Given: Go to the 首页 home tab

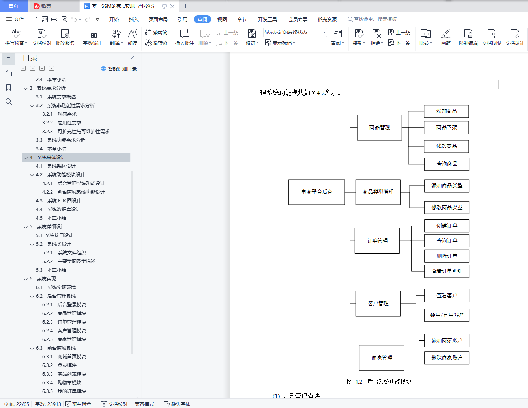Looking at the screenshot, I should (14, 6).
